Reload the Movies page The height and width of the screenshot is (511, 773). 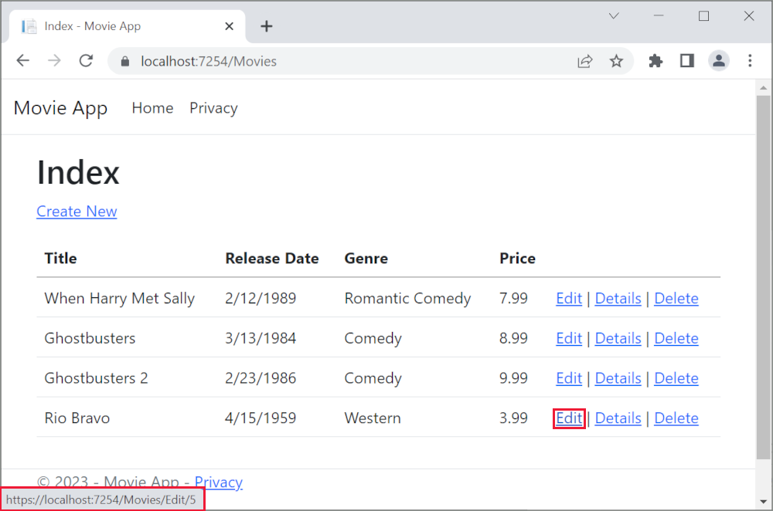coord(86,60)
